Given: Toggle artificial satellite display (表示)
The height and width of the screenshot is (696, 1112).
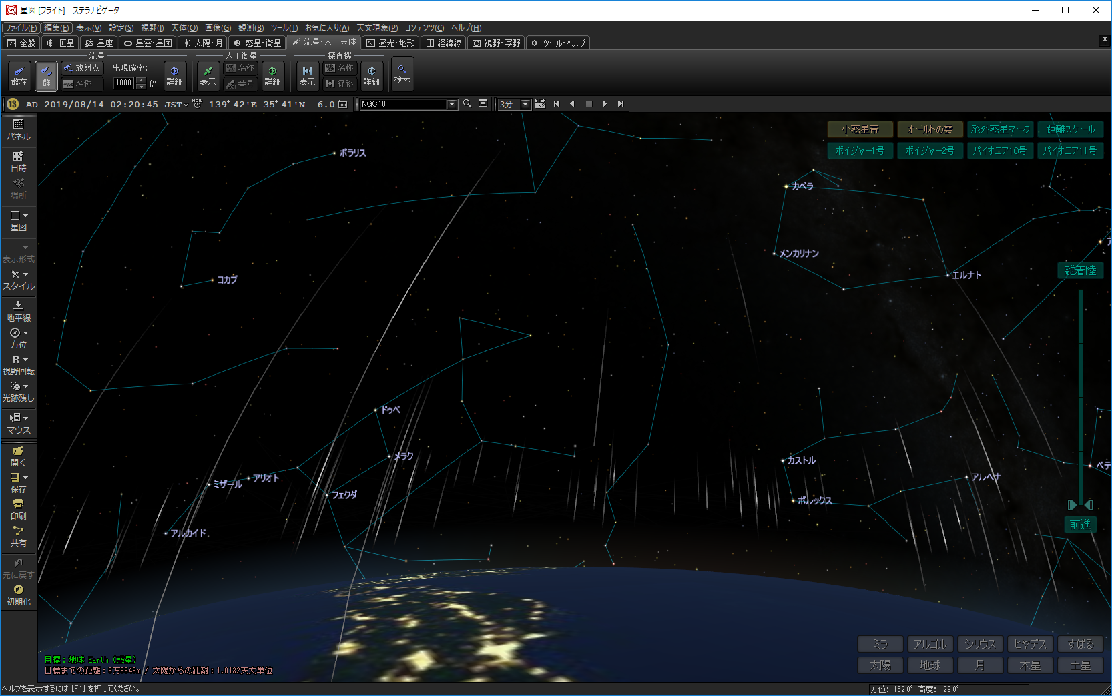Looking at the screenshot, I should [208, 75].
